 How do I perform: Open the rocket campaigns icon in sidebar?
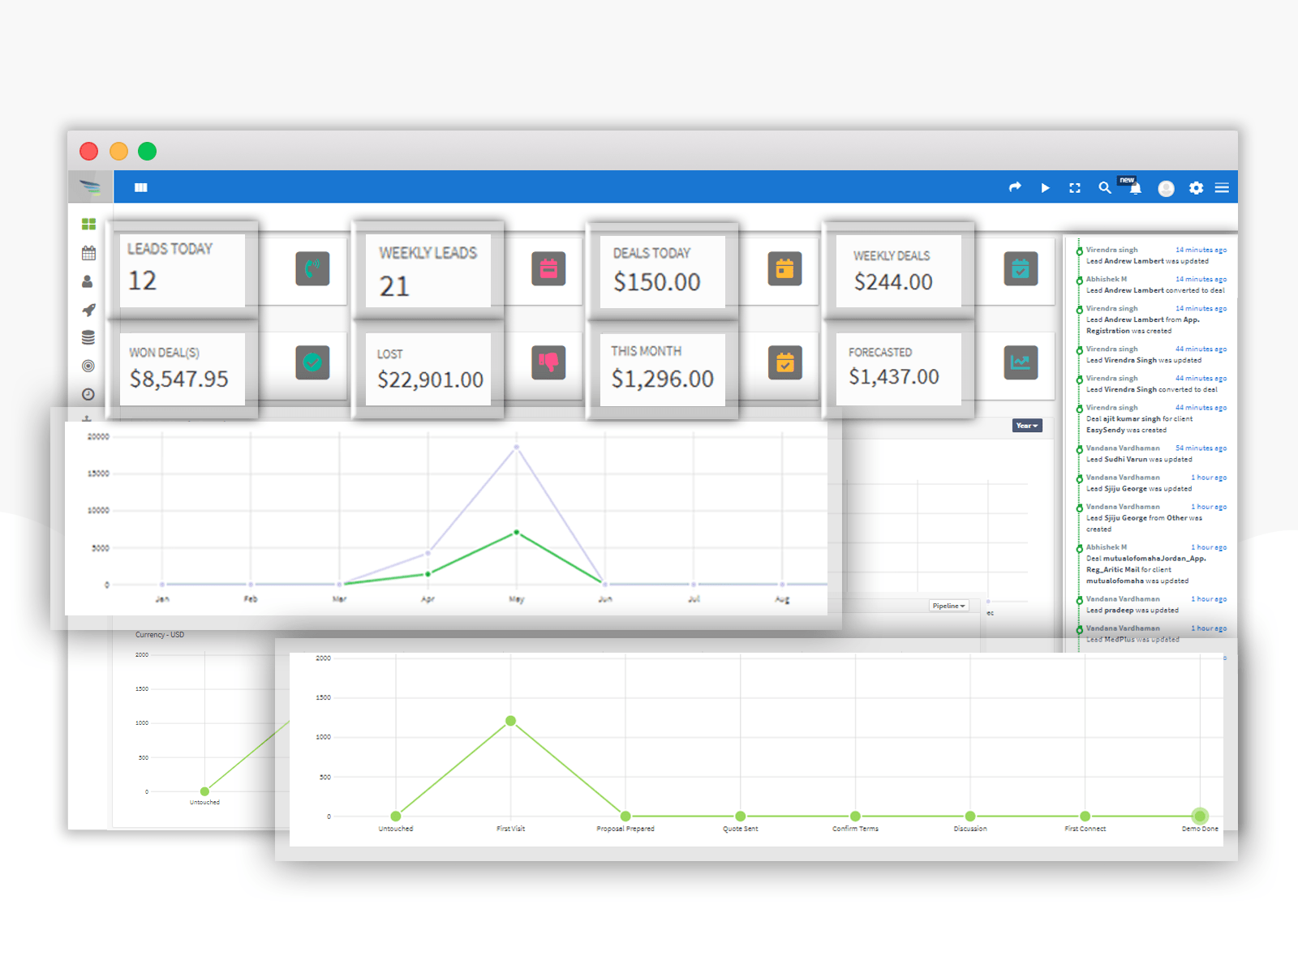tap(88, 310)
